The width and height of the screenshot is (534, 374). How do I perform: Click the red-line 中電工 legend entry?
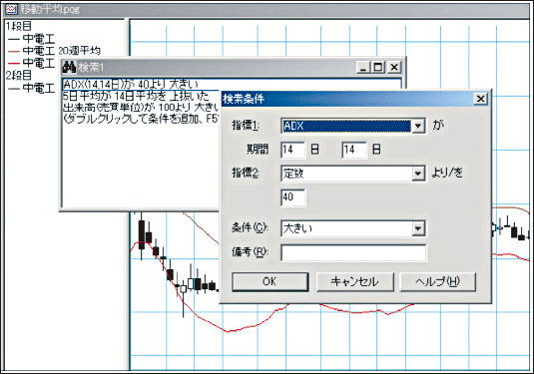click(31, 63)
